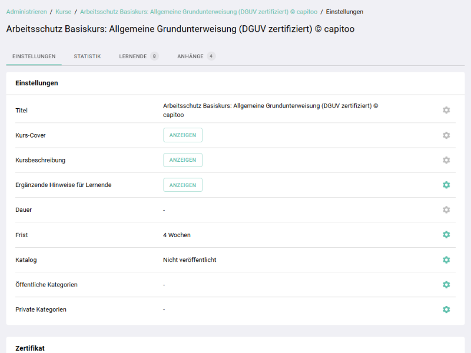Show Ergänzende Hinweise via Anzeigen button
Viewport: 471px width, 353px height.
point(183,185)
